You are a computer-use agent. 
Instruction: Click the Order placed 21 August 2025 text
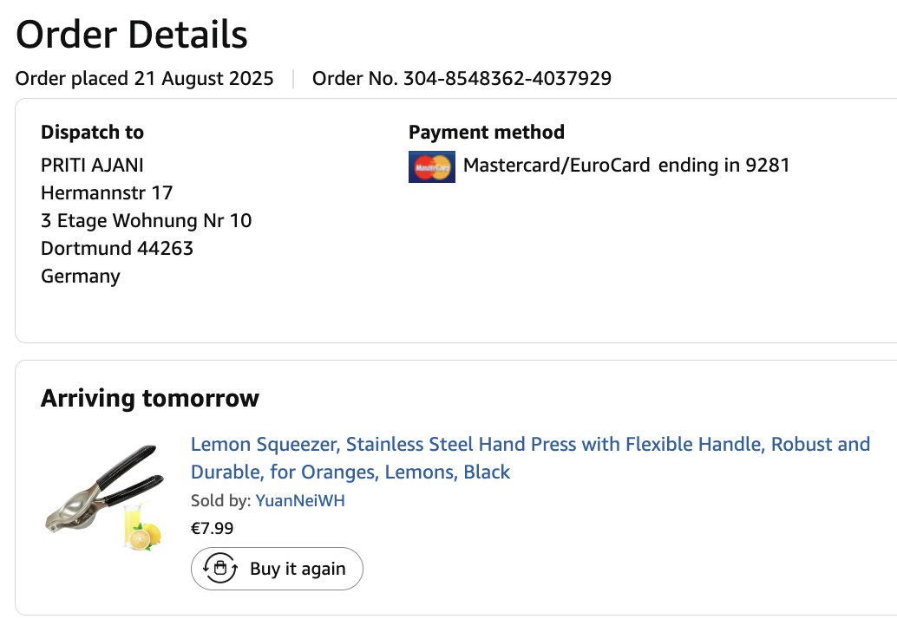tap(144, 79)
